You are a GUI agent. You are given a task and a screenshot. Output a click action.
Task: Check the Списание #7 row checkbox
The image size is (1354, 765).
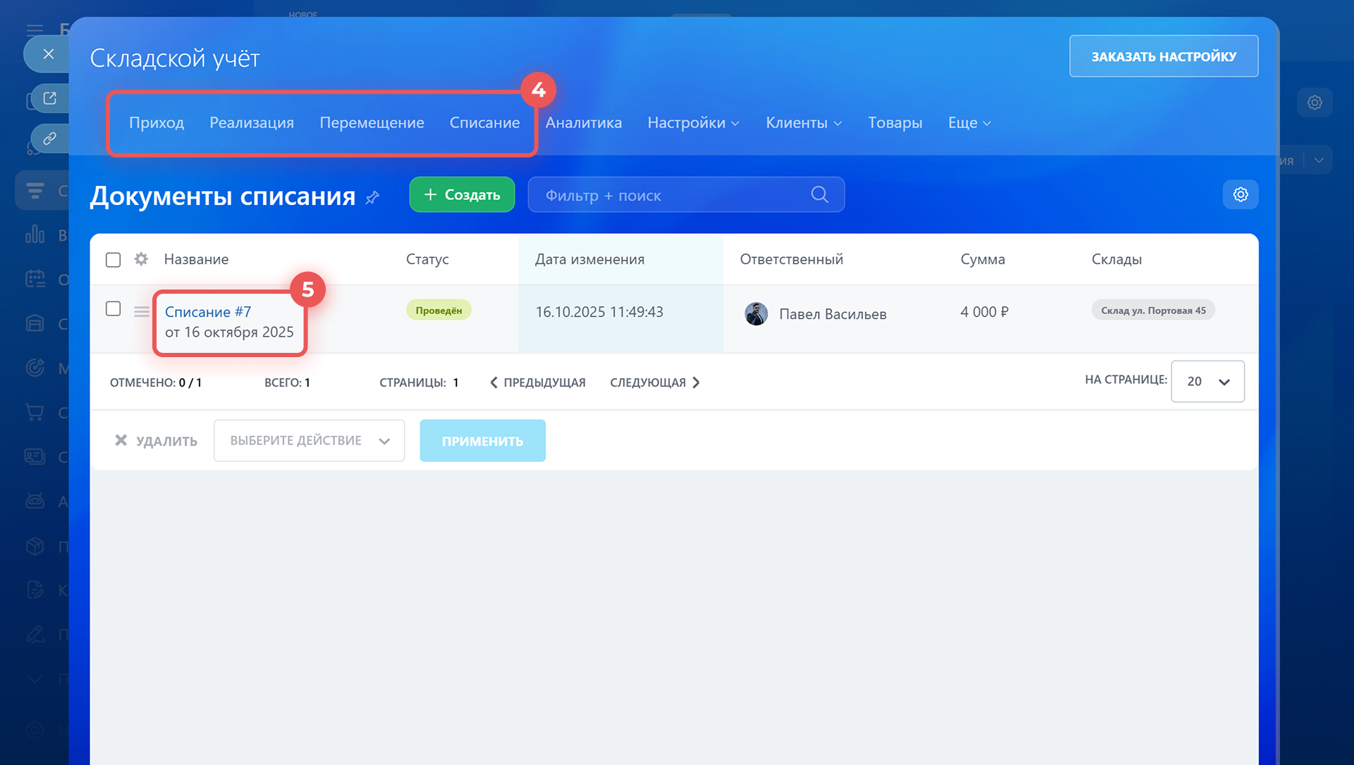pos(113,309)
